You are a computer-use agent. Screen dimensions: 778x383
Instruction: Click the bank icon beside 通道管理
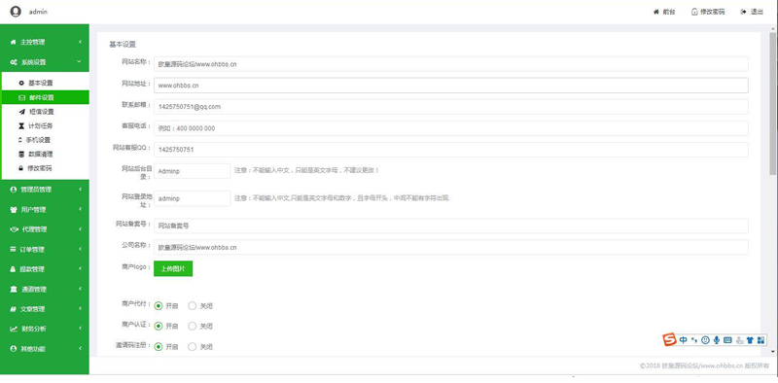[14, 290]
